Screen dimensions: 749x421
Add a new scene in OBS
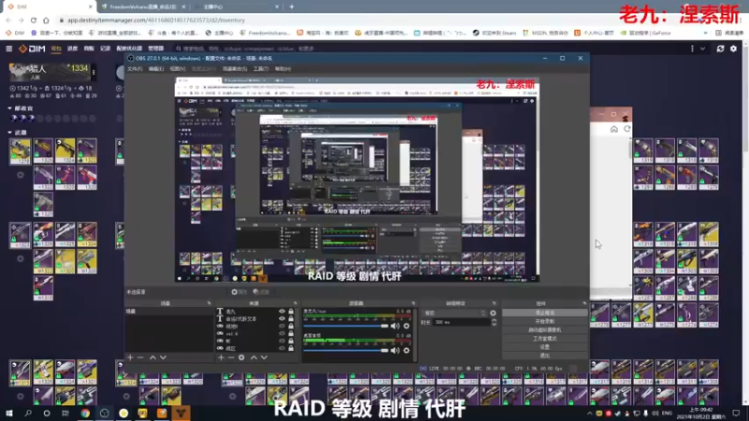point(130,357)
